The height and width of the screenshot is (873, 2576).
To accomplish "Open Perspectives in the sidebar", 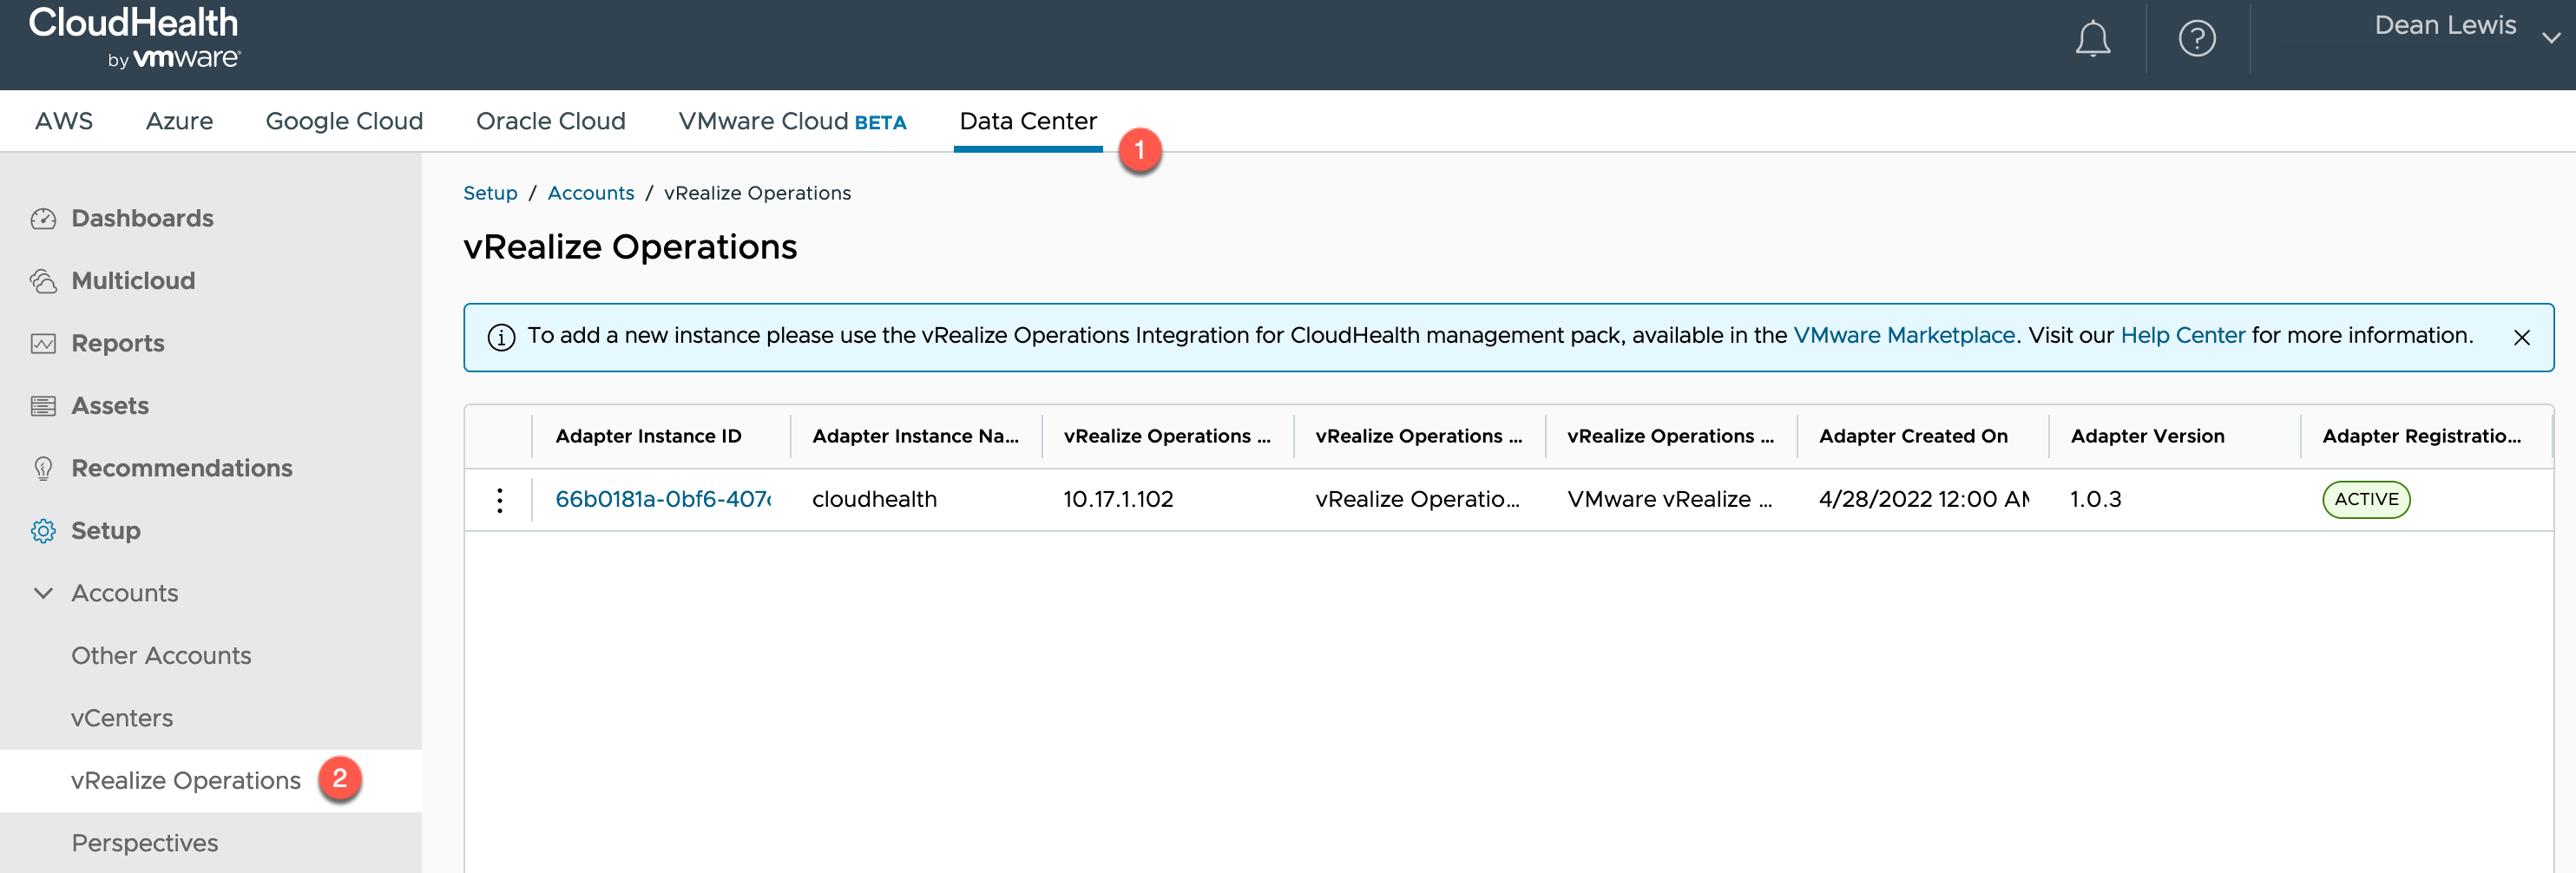I will coord(145,843).
